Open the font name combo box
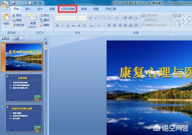The image size is (192, 135). (x=66, y=18)
